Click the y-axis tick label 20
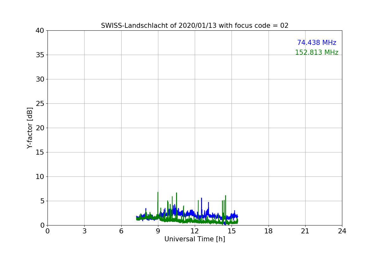The width and height of the screenshot is (380, 253). pos(40,128)
